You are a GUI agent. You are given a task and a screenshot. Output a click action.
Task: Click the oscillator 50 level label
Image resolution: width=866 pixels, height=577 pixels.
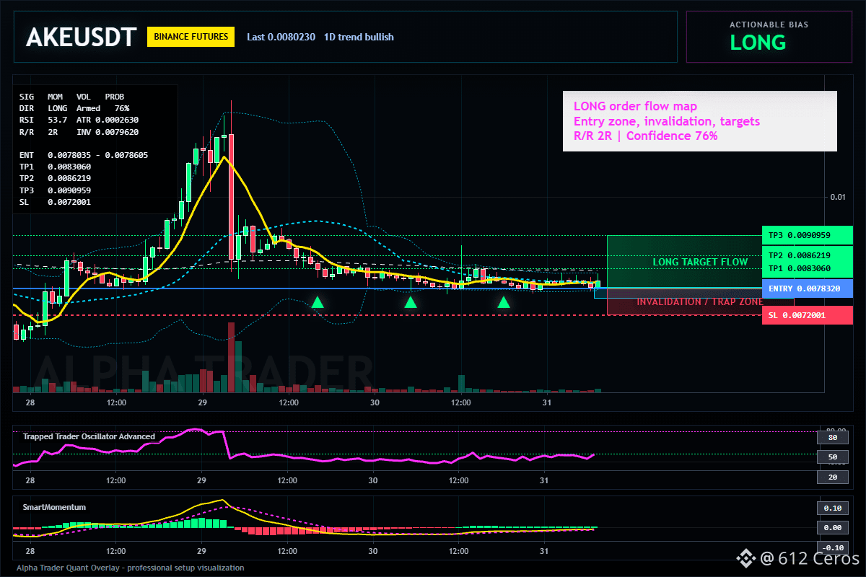click(x=832, y=457)
